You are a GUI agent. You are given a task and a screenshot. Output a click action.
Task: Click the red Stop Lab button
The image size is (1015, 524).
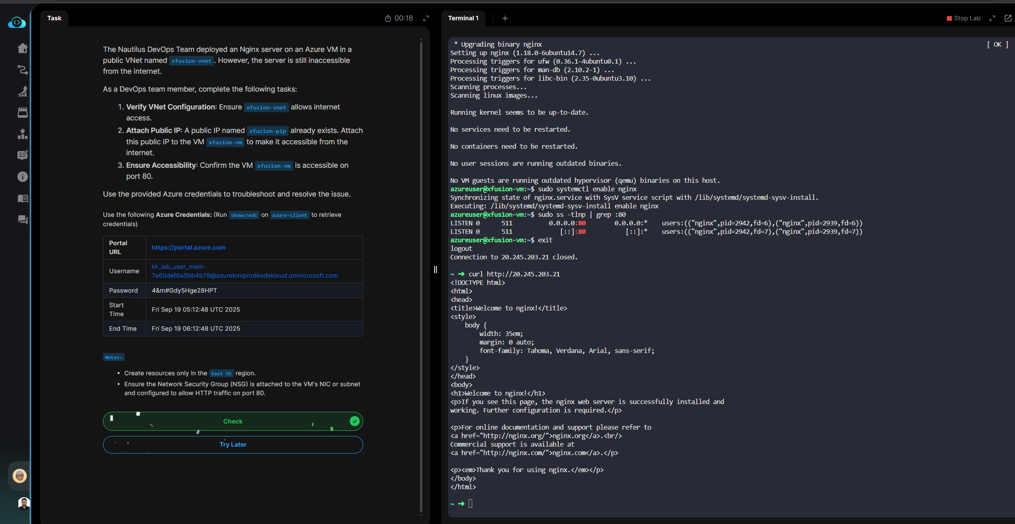click(964, 18)
